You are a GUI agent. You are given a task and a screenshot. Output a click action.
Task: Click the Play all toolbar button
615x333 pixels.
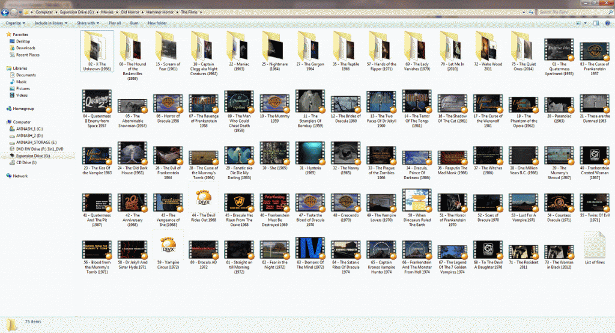click(115, 23)
